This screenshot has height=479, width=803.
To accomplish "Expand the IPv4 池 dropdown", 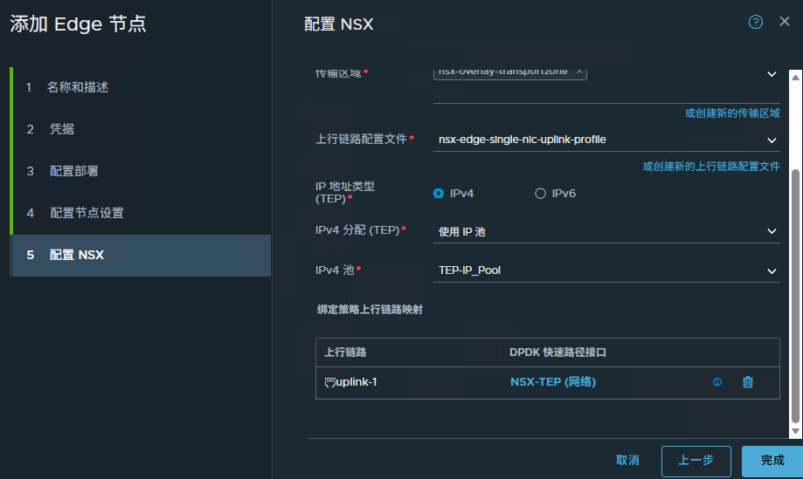I will [772, 271].
